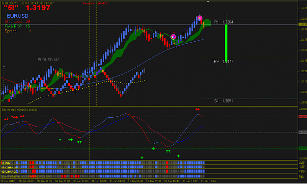Screen dimensions: 307x184
Task: Click the blue EURUSD symbol label
Action: click(x=17, y=16)
